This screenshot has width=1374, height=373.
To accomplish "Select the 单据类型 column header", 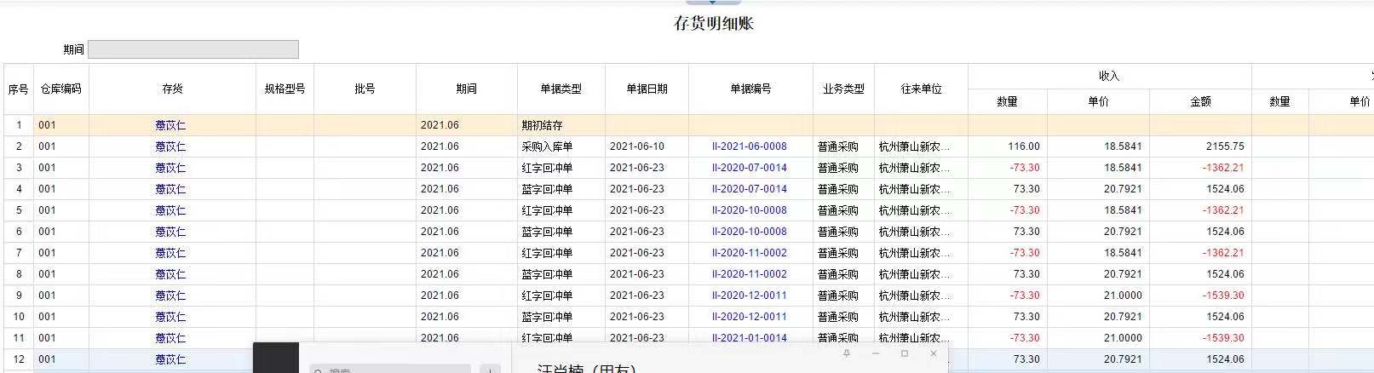I will [x=561, y=89].
